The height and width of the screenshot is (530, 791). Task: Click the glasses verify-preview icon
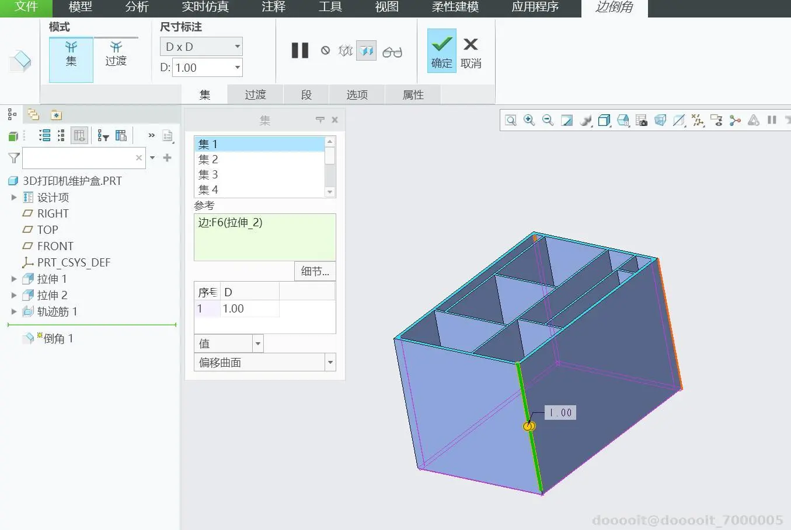(x=392, y=52)
